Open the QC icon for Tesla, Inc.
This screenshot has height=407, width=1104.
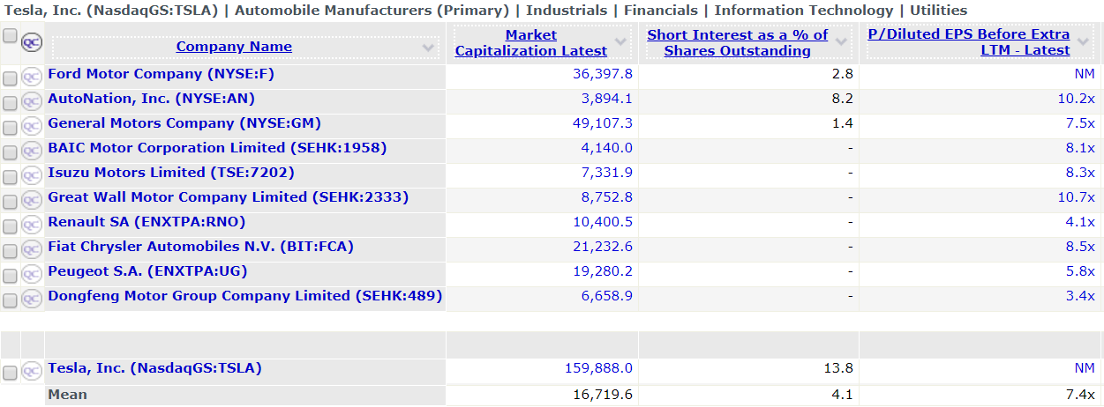click(32, 372)
